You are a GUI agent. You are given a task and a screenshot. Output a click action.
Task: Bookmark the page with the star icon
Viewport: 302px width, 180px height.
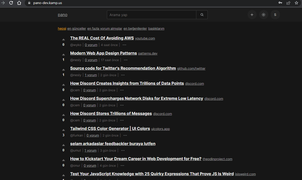point(296,3)
